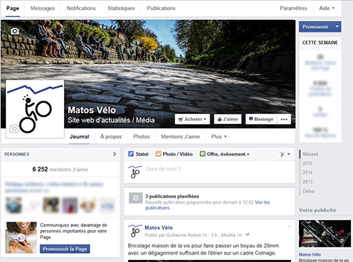Click the J'aime thumbs-up button
This screenshot has width=353, height=262.
click(x=228, y=119)
